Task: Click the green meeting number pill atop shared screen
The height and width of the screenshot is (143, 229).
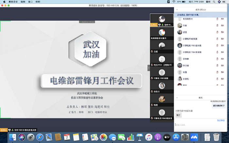Action: (87, 22)
